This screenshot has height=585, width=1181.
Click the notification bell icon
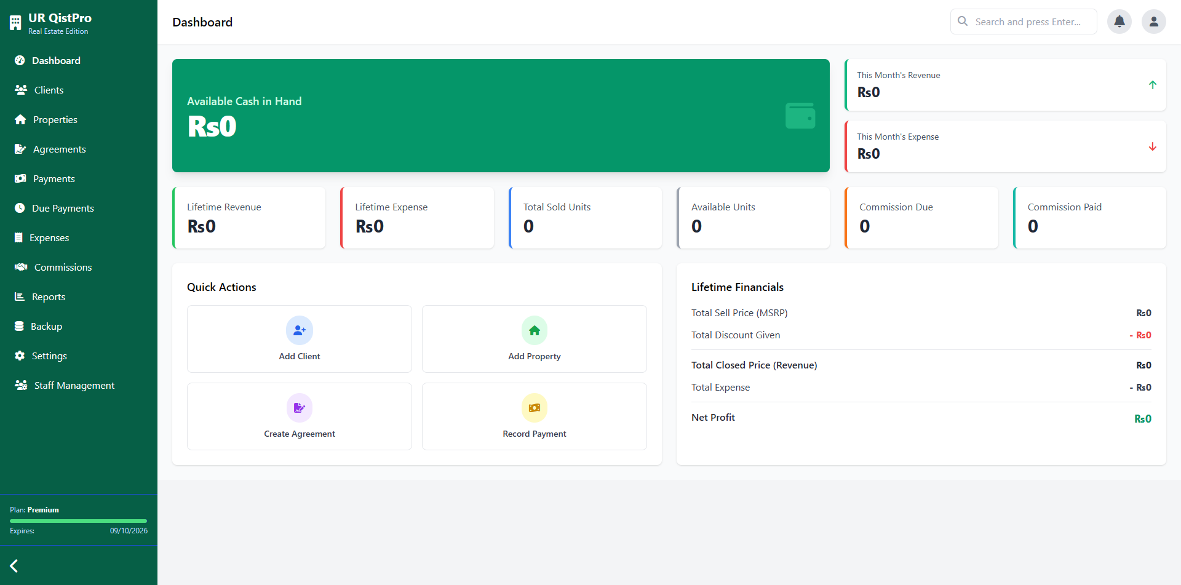[1119, 22]
